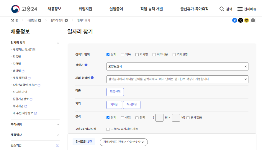Image resolution: width=262 pixels, height=150 pixels.
Task: Focus the maximum career years box
Action: coord(176,118)
